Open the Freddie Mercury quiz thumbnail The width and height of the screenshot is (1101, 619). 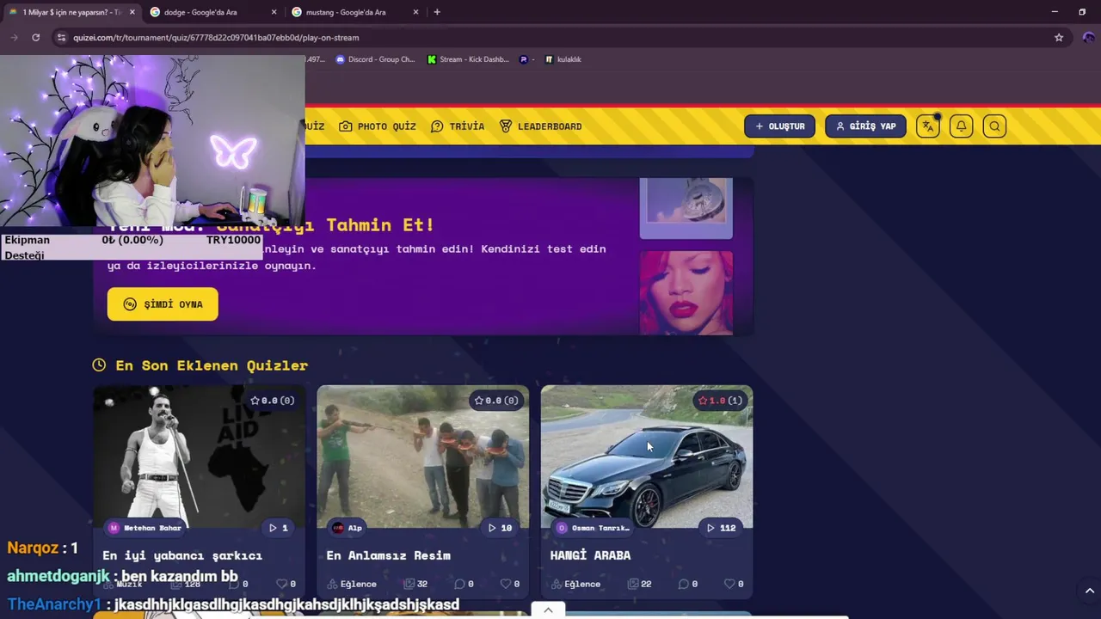tap(200, 456)
